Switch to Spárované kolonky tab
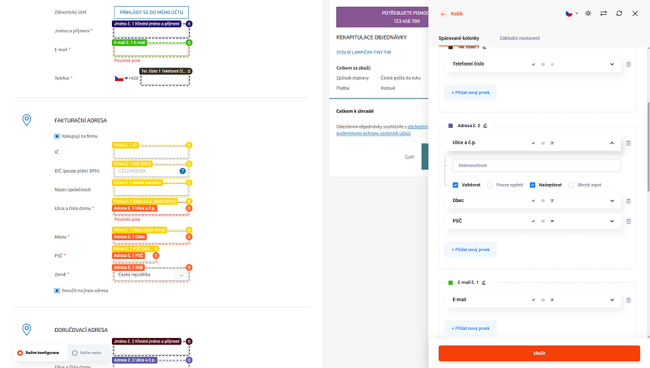 pyautogui.click(x=458, y=38)
